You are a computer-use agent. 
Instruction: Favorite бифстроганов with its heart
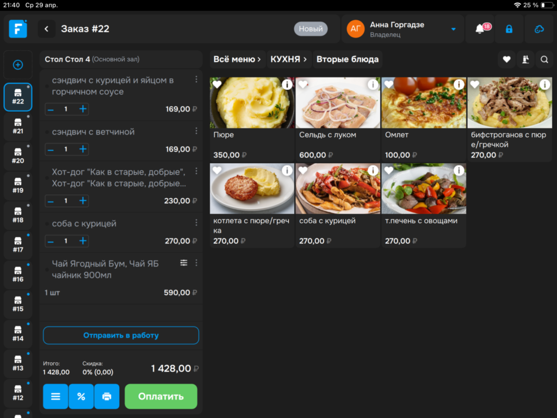475,84
